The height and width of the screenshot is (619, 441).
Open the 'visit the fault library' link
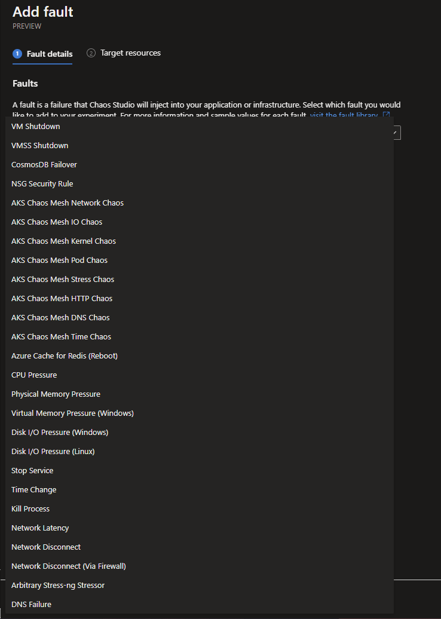click(344, 115)
